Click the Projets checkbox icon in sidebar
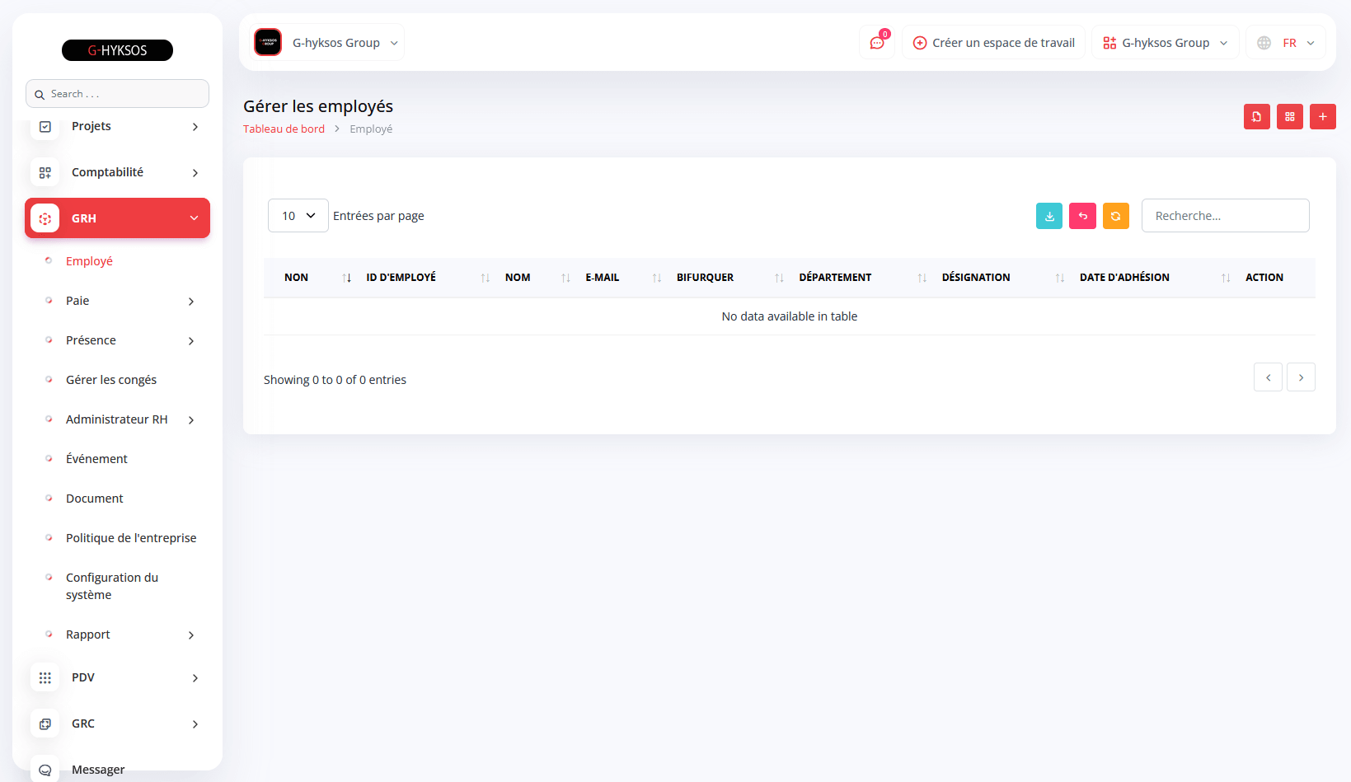Screen dimensions: 1351x782 point(45,127)
